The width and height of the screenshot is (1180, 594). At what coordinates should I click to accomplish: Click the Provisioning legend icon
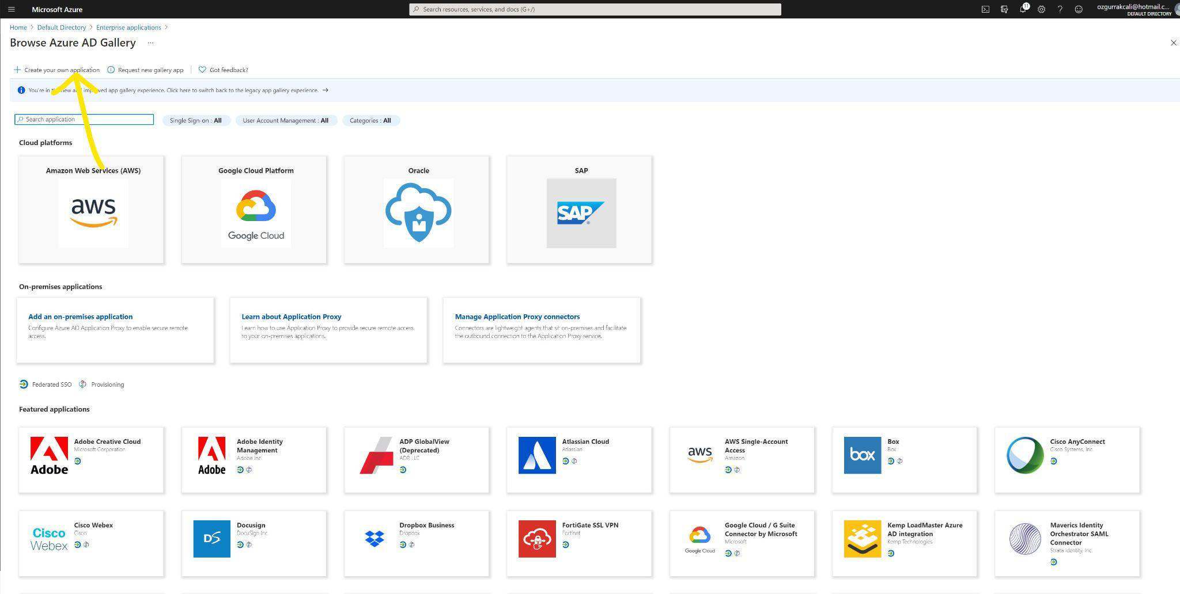tap(82, 384)
